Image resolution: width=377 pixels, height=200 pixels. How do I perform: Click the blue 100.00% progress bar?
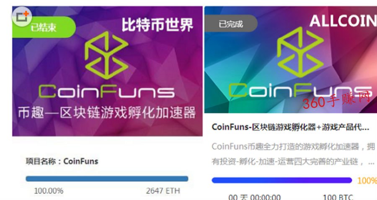pyautogui.click(x=107, y=179)
